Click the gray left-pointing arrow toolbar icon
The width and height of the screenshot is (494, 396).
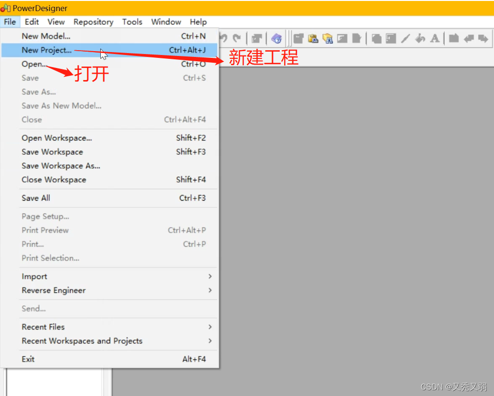[469, 39]
